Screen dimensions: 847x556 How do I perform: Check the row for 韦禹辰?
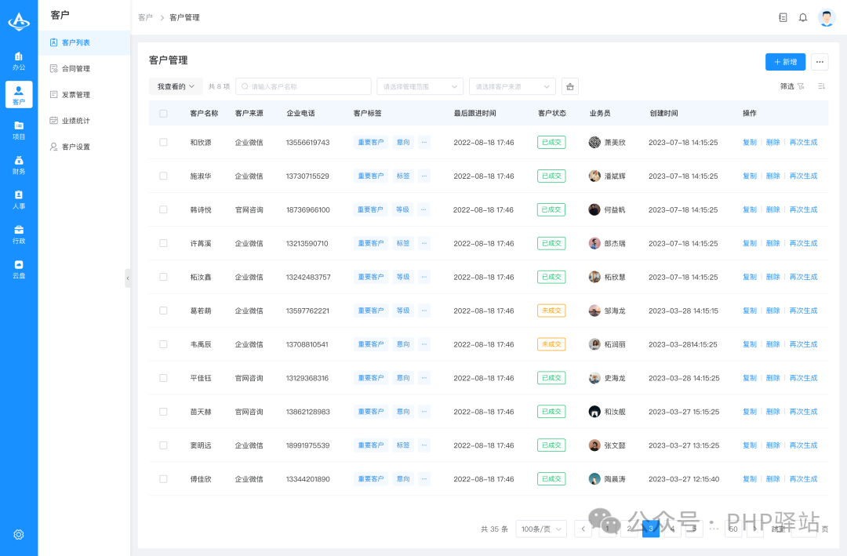click(x=163, y=344)
